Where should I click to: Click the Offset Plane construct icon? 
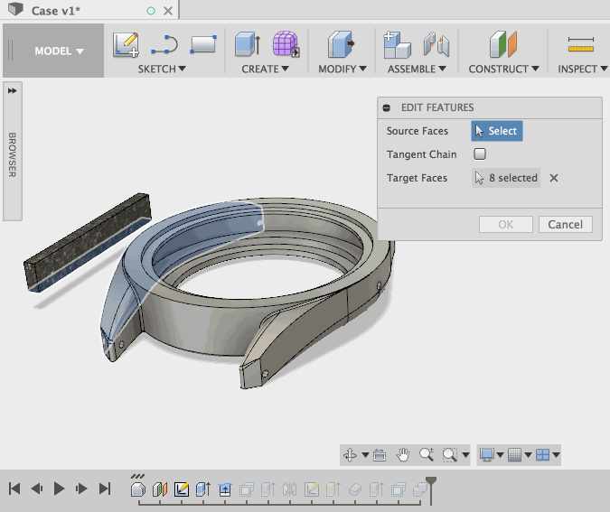click(502, 44)
